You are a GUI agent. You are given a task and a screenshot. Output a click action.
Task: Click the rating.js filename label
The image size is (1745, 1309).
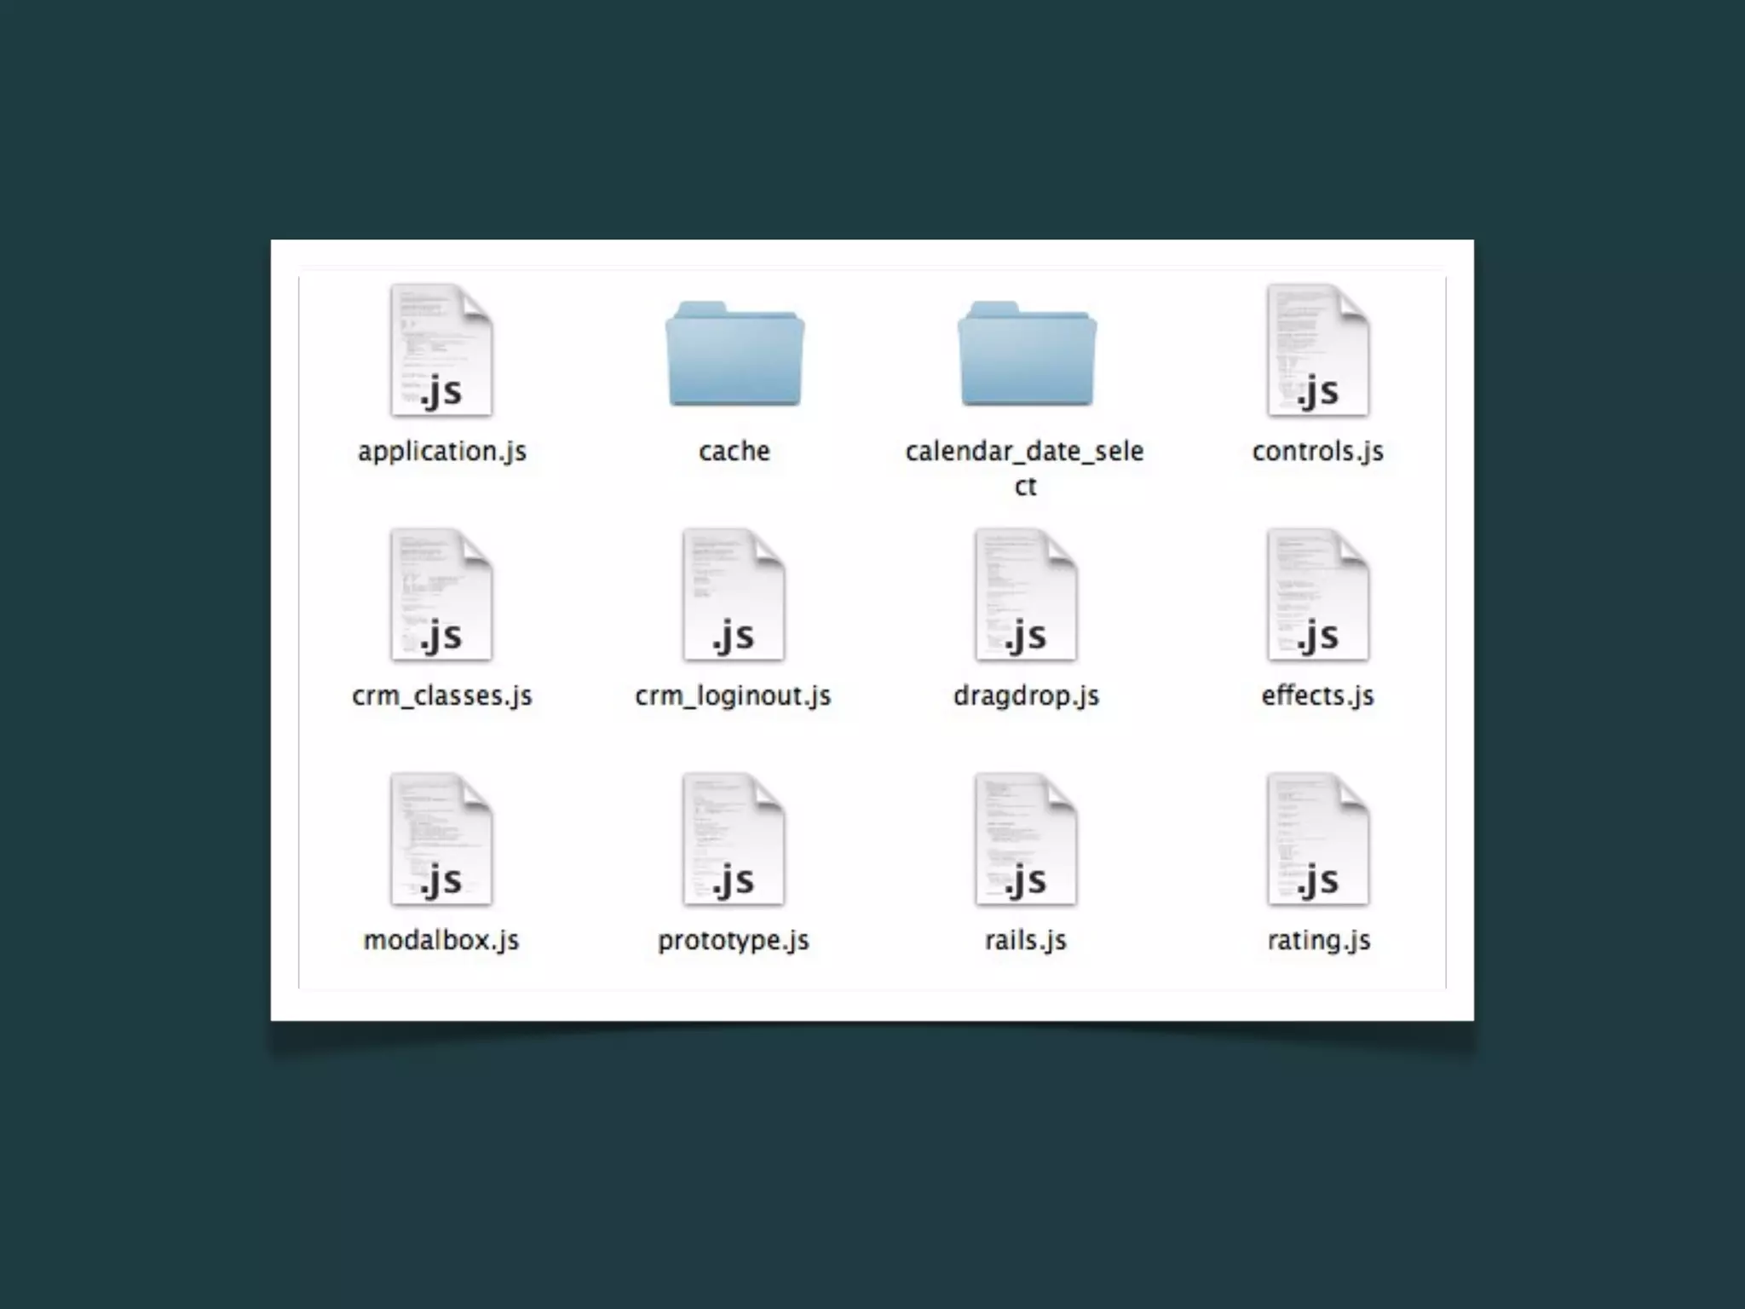[x=1318, y=940]
